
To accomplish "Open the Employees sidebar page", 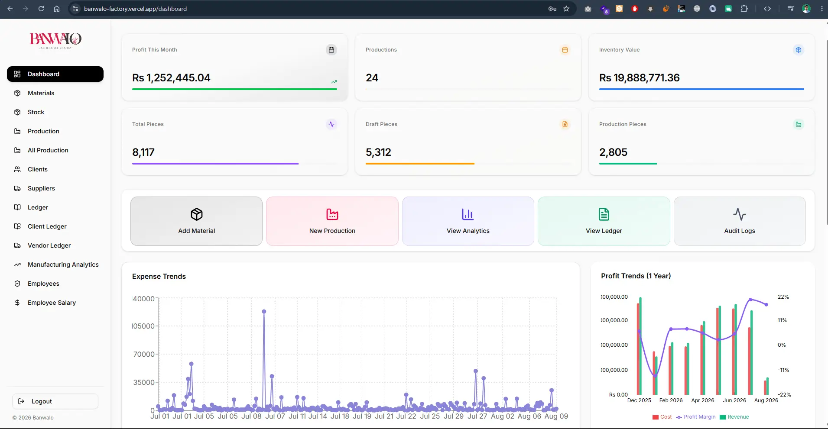I will click(x=55, y=284).
